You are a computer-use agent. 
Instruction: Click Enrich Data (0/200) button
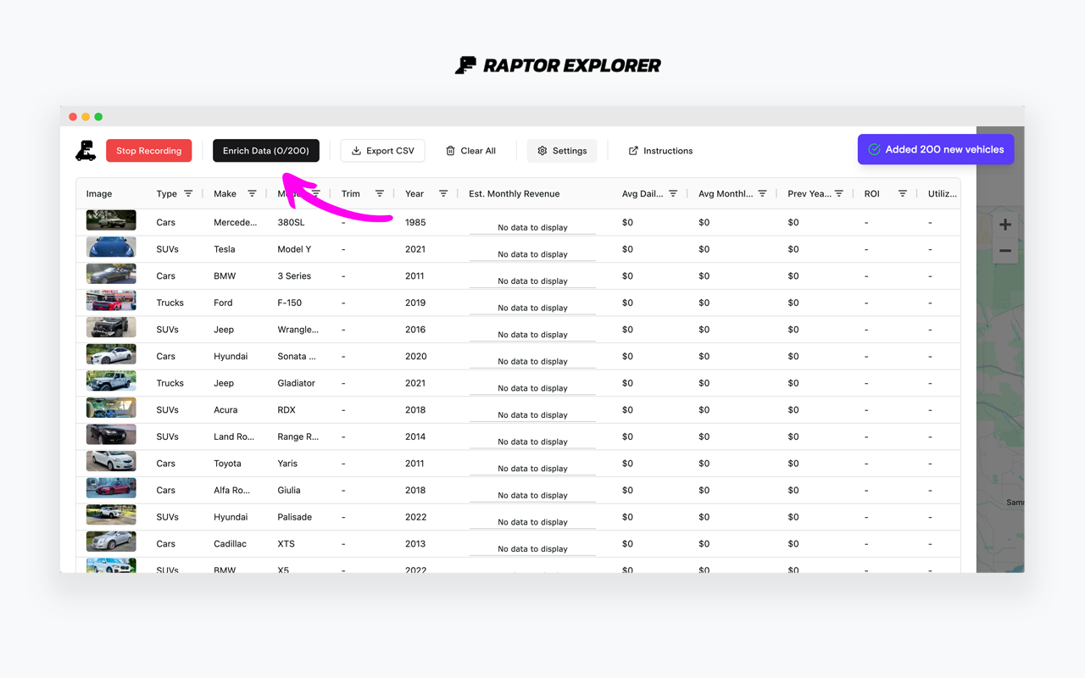click(x=266, y=151)
